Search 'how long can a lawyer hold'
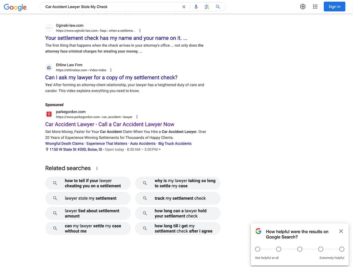This screenshot has height=267, width=353. (178, 214)
